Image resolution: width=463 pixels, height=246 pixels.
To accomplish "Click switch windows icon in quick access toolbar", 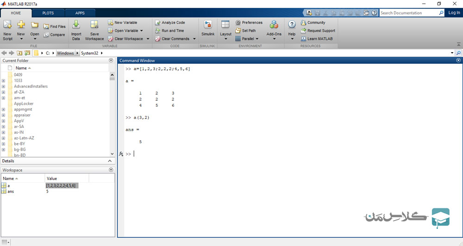I will click(366, 13).
